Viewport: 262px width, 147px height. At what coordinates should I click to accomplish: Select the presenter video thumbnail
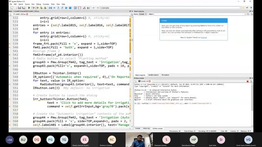(x=139, y=140)
